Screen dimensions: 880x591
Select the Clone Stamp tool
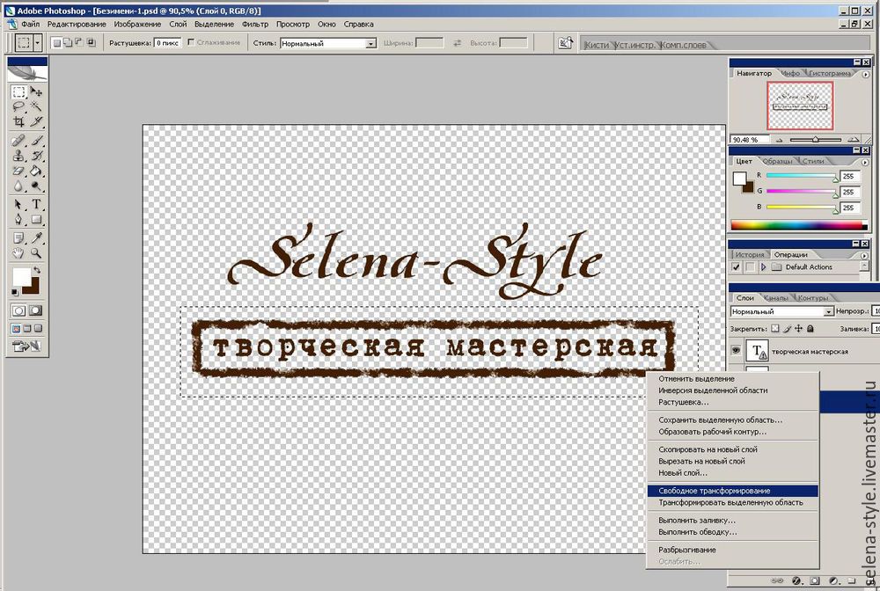click(x=18, y=156)
